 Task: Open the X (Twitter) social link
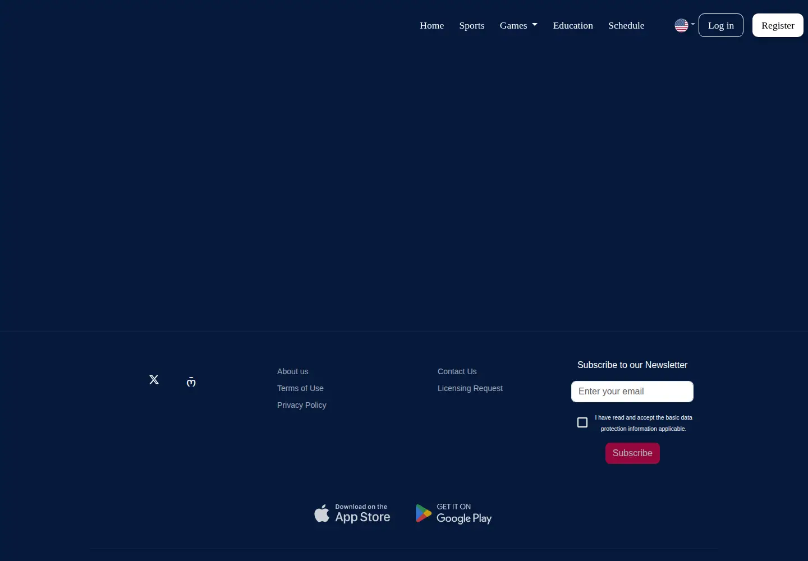pyautogui.click(x=154, y=380)
